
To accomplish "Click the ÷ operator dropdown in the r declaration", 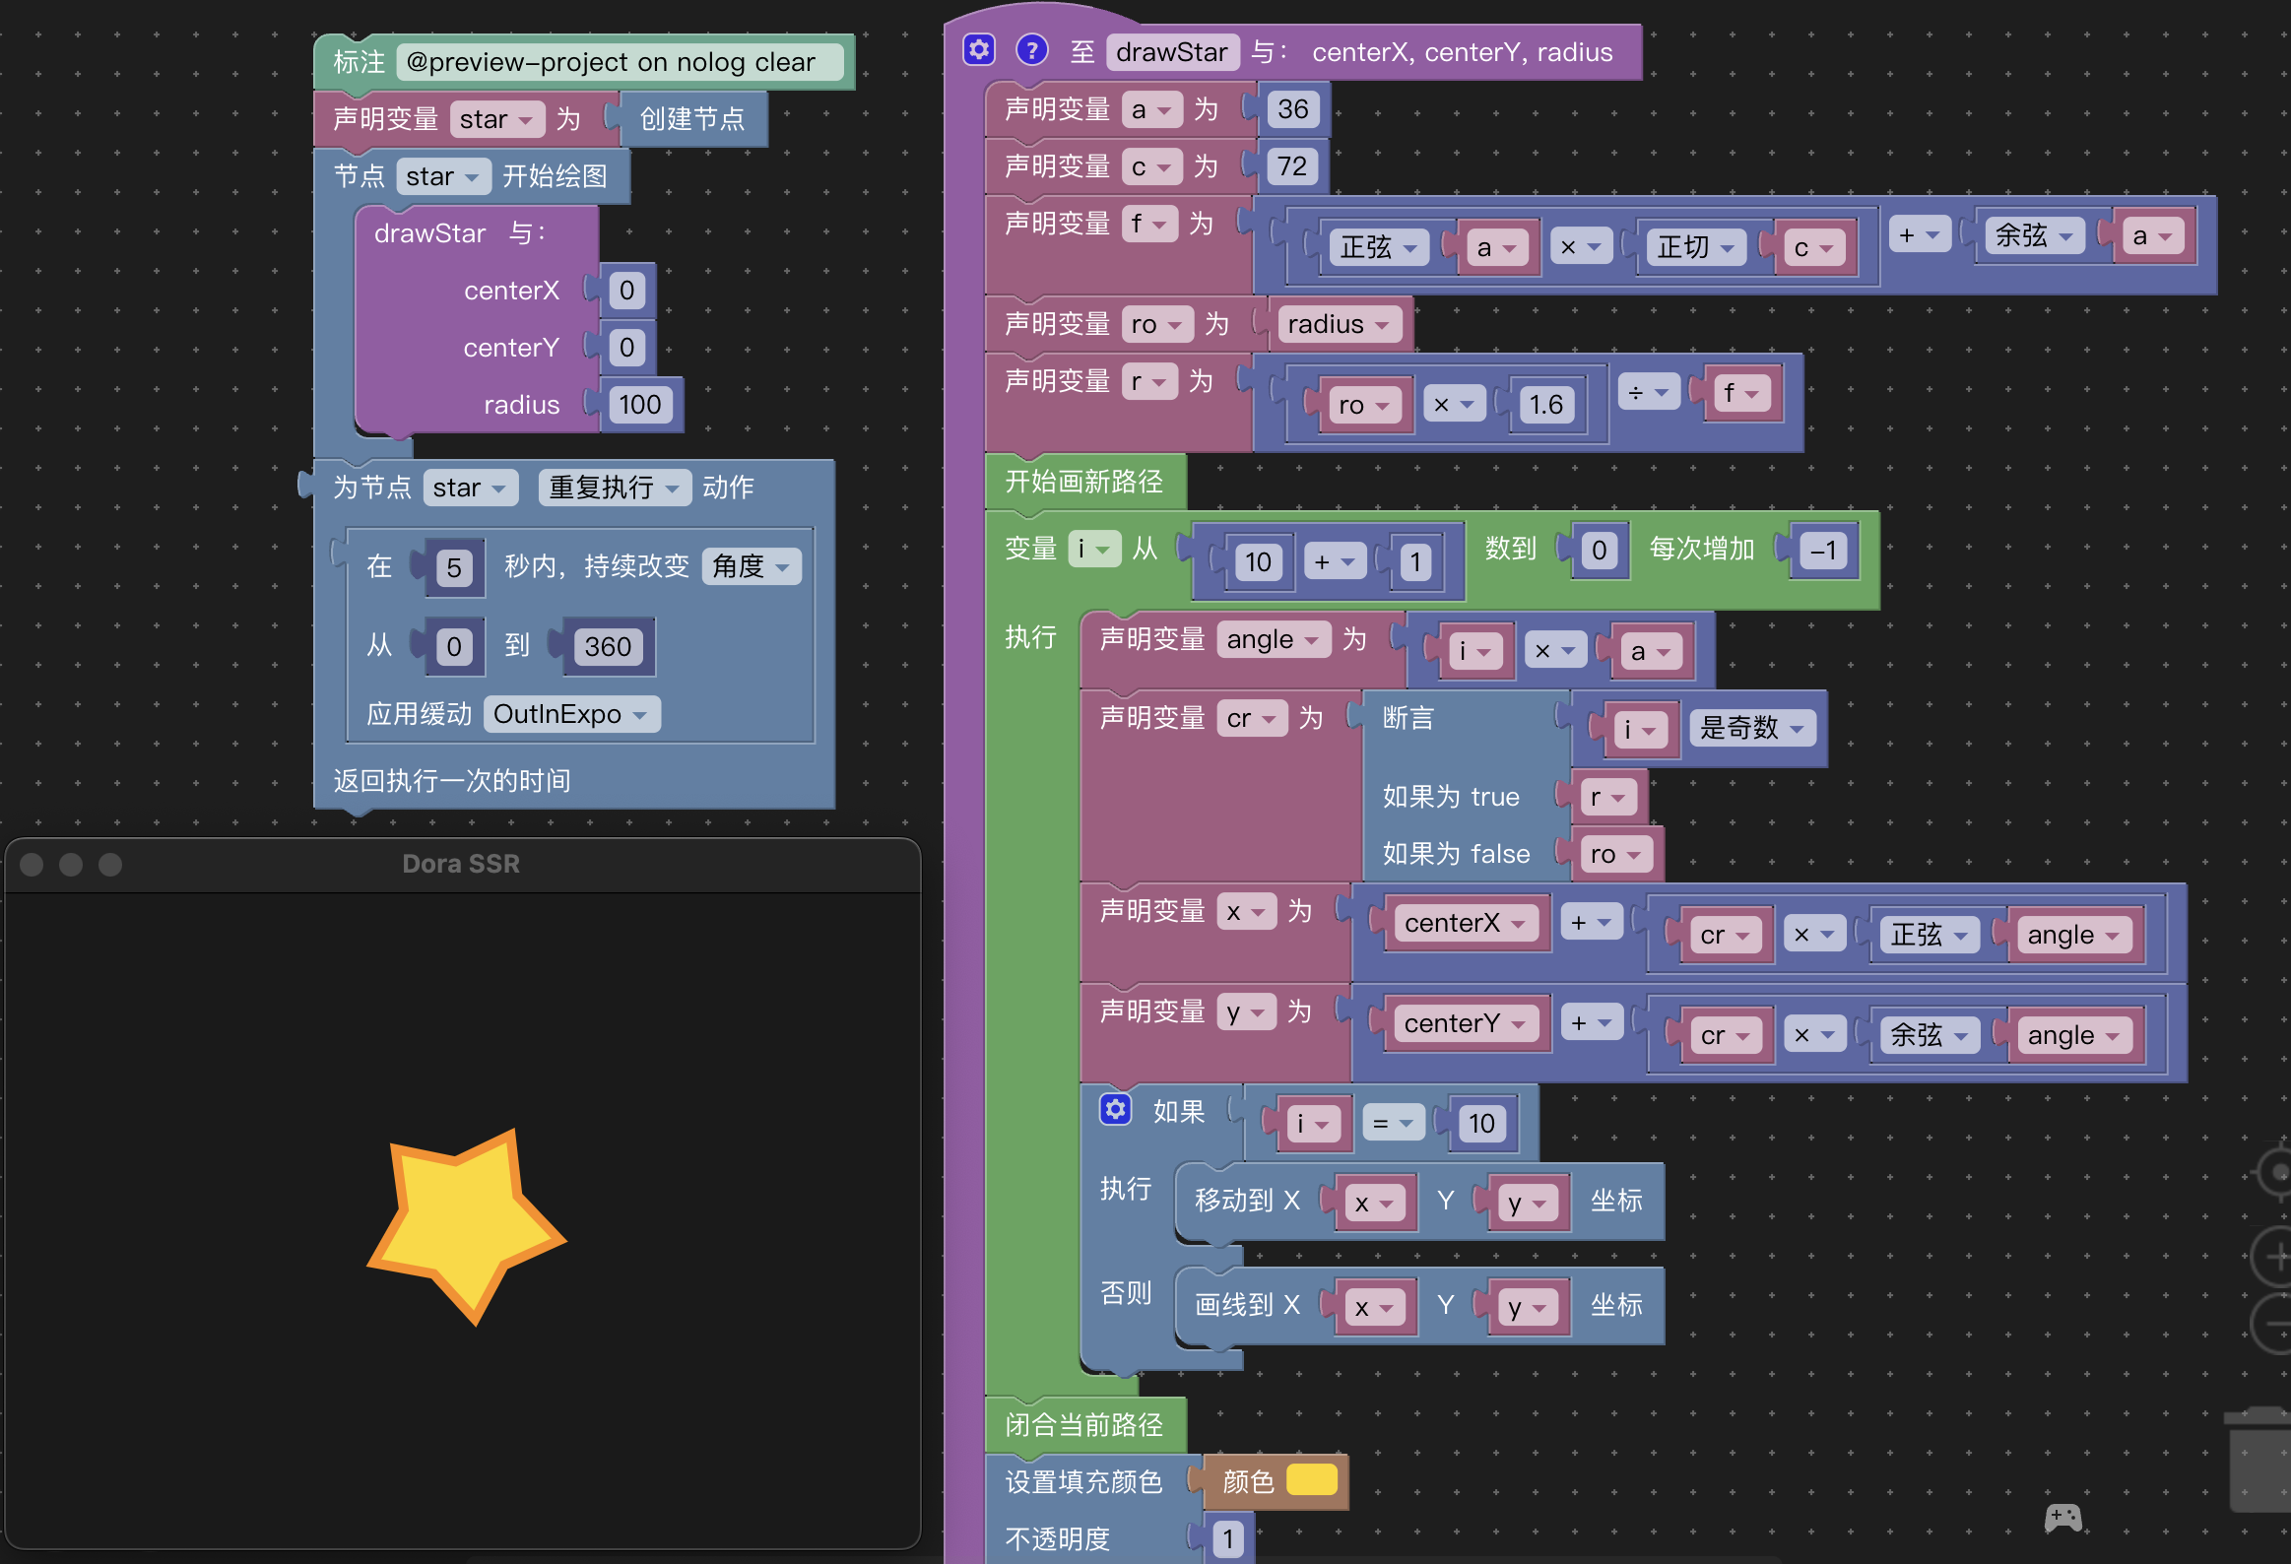I will pyautogui.click(x=1647, y=393).
